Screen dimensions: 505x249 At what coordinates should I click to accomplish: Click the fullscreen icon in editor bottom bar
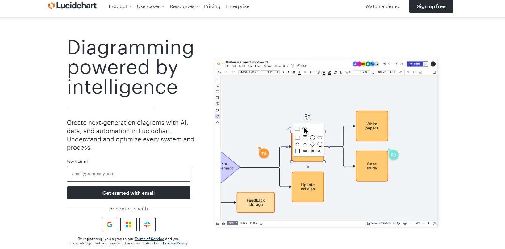(x=435, y=223)
